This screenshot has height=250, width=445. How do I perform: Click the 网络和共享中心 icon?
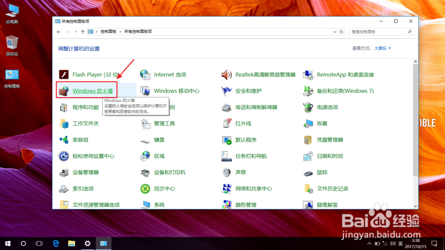coord(227,189)
